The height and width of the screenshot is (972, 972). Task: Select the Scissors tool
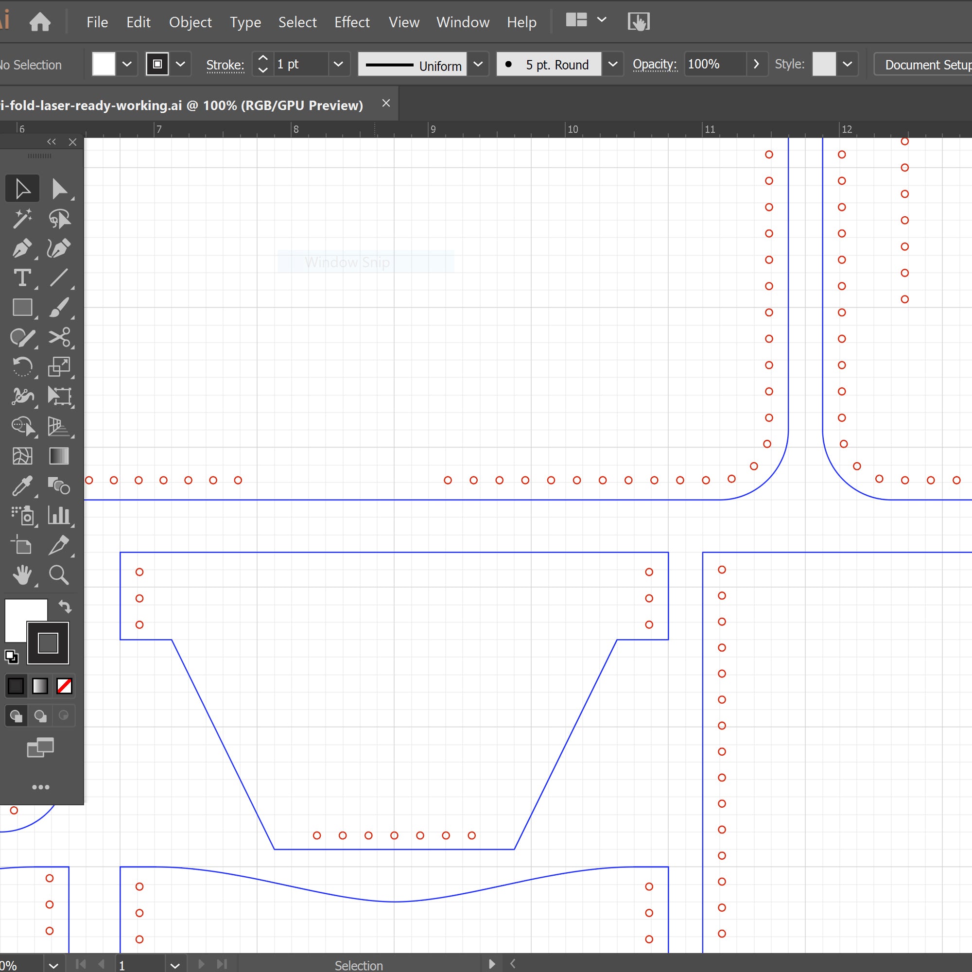click(59, 337)
